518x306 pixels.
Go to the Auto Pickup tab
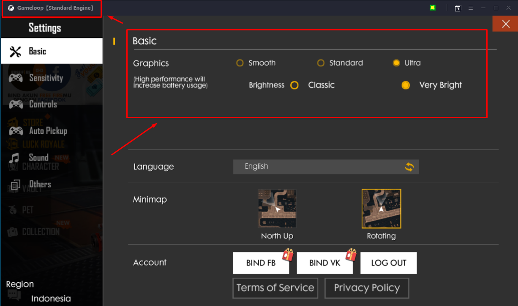pyautogui.click(x=52, y=131)
